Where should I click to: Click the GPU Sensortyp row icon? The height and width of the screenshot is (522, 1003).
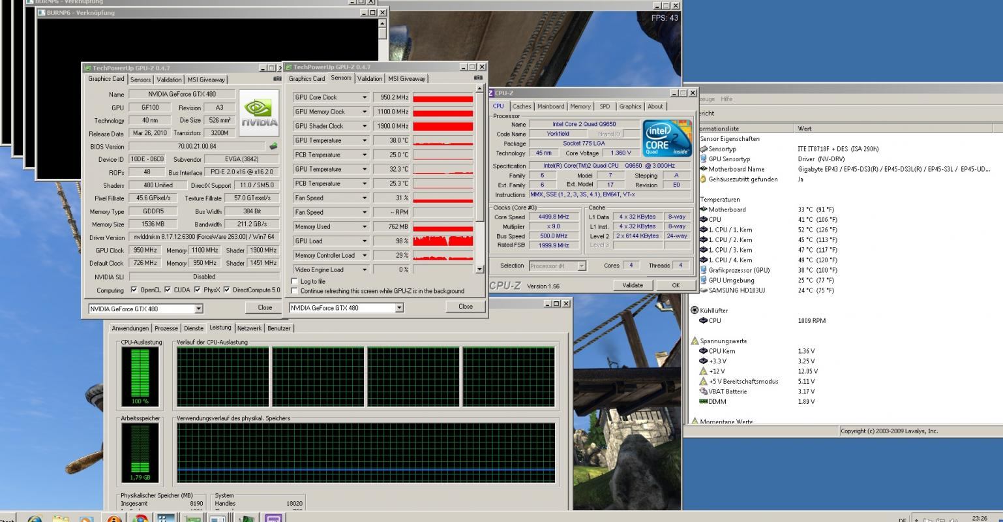(704, 159)
